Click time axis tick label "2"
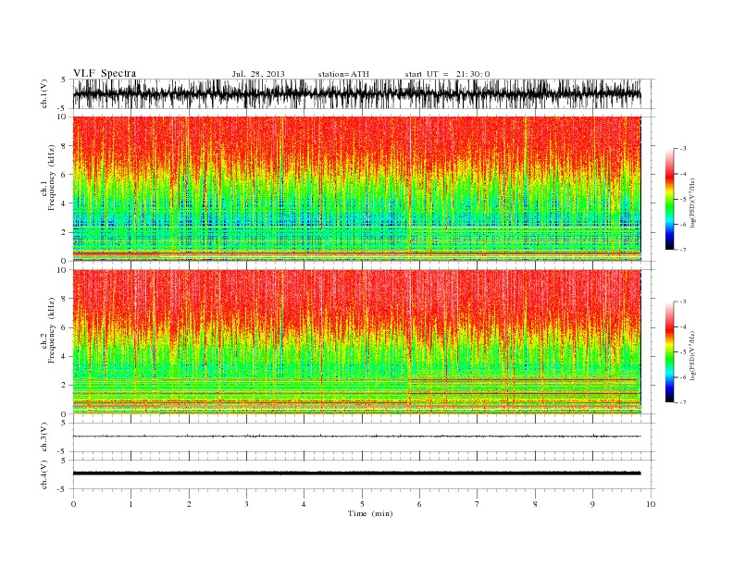 (x=189, y=504)
